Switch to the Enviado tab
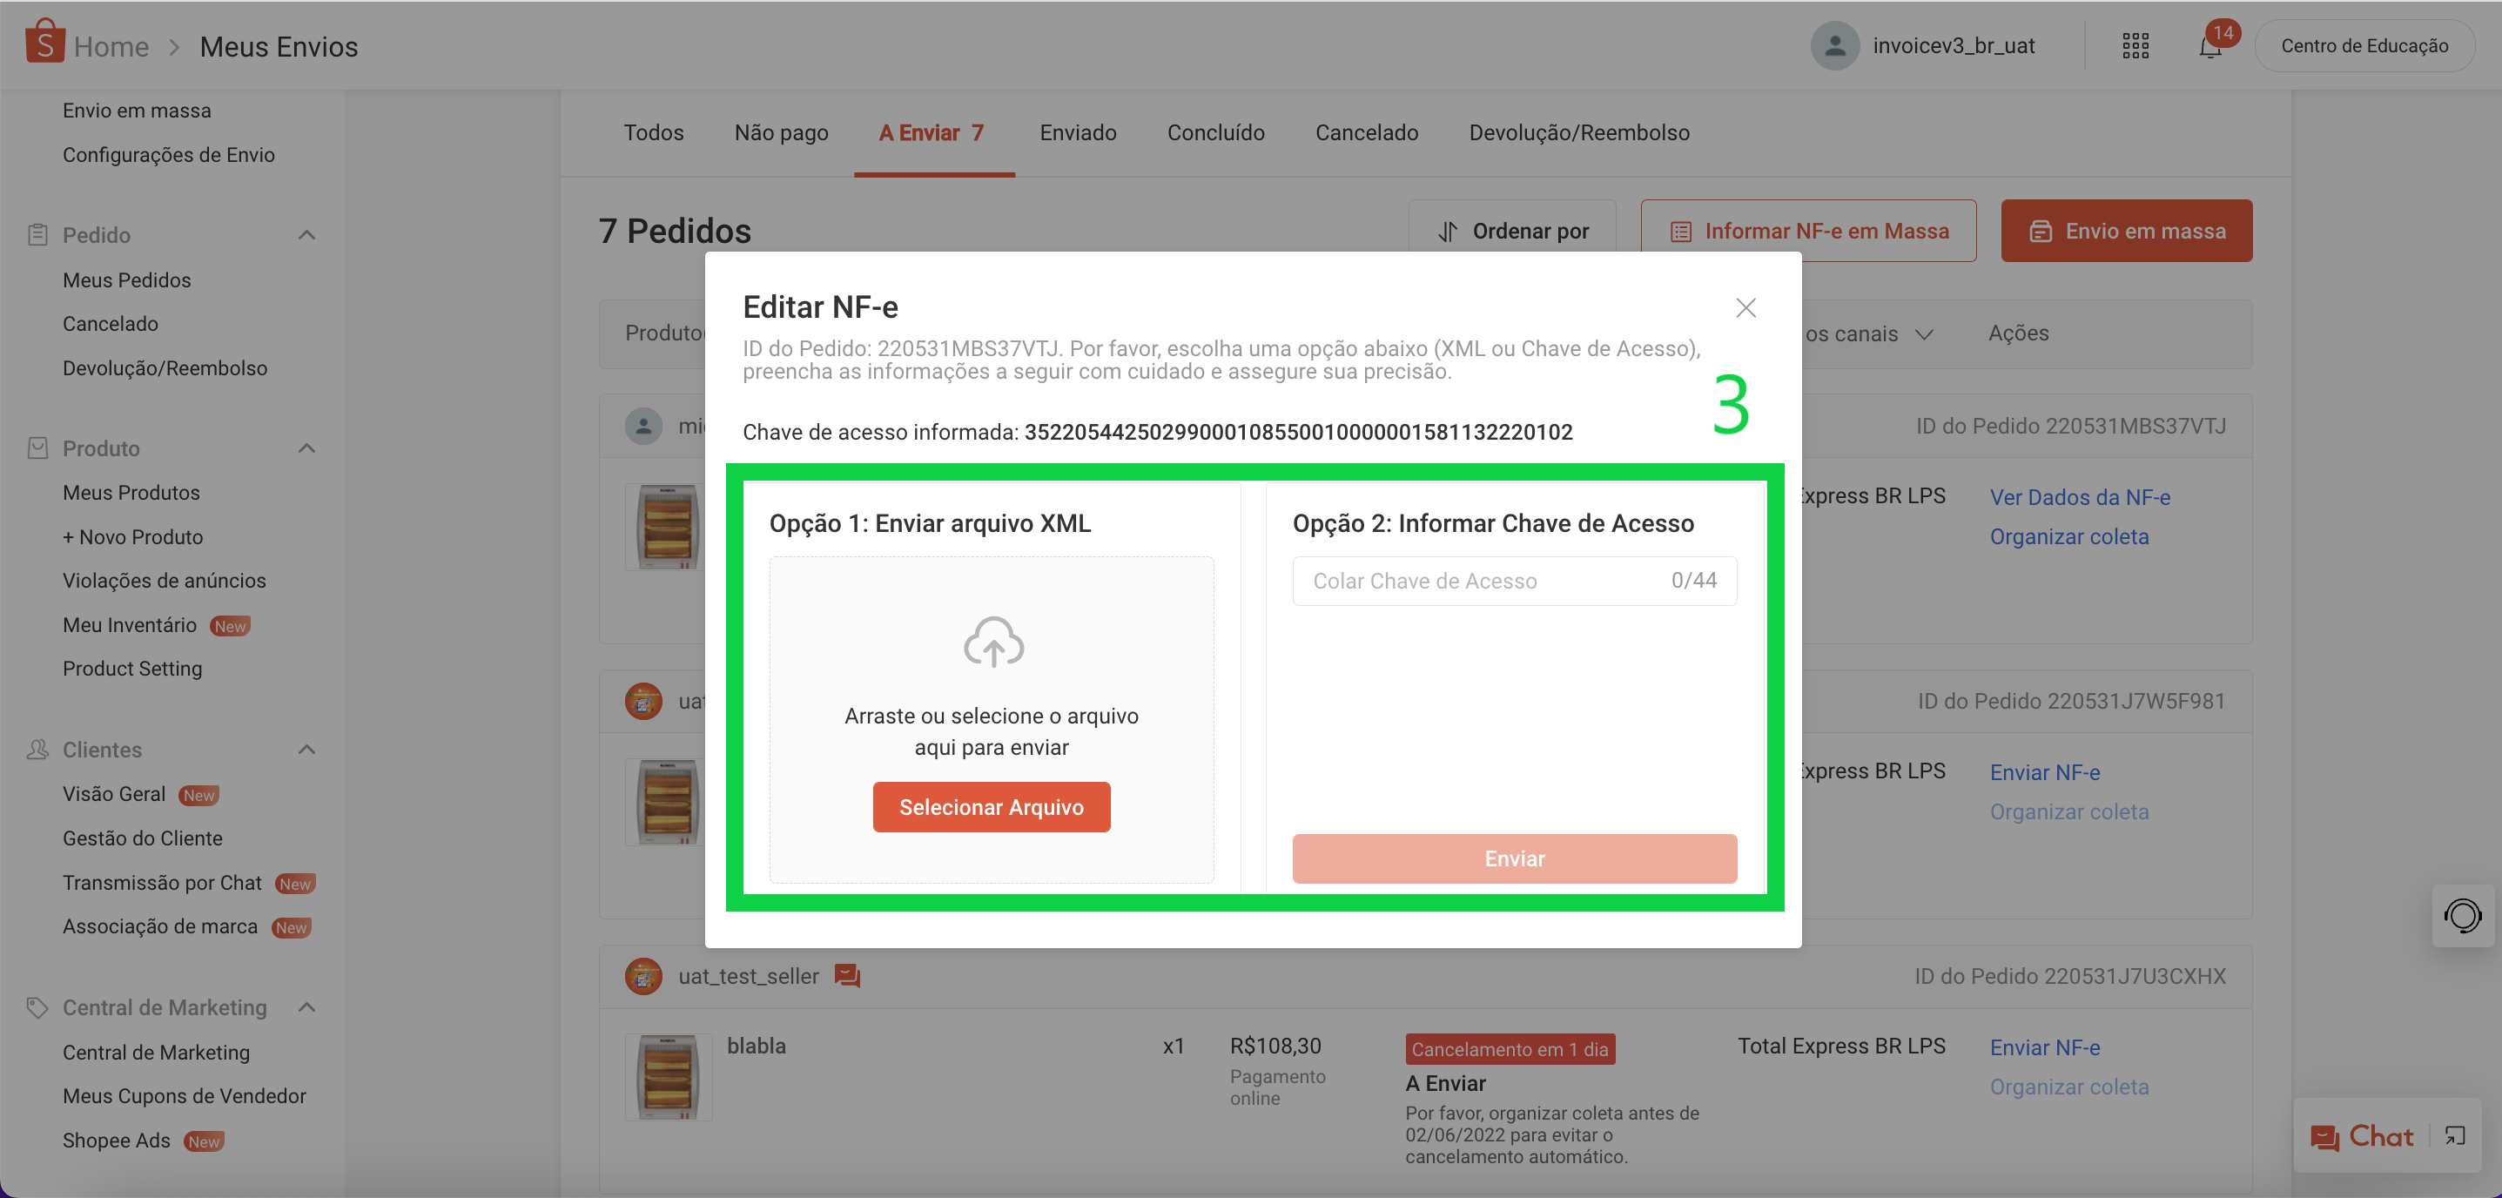The image size is (2502, 1198). point(1077,132)
